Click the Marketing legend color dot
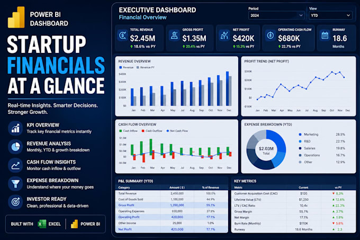Image resolution: width=360 pixels, height=240 pixels. (x=300, y=135)
